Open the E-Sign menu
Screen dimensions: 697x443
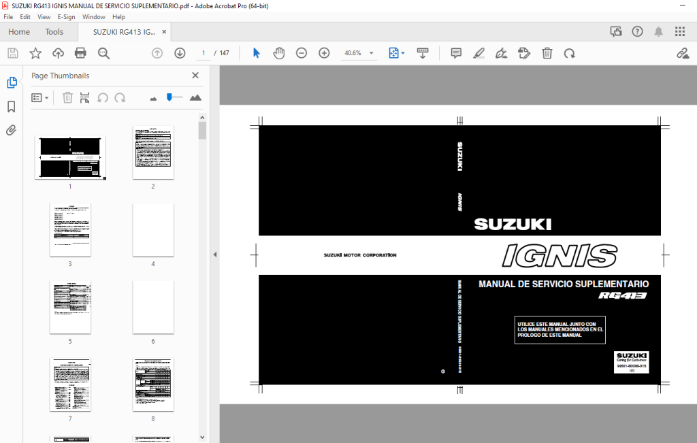pos(66,17)
